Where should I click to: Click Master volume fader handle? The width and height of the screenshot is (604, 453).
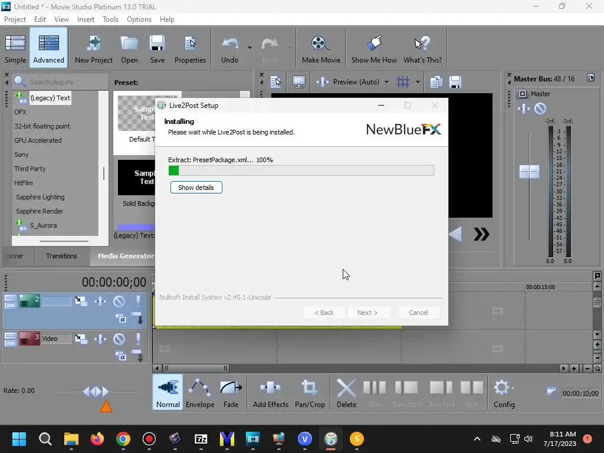point(529,172)
